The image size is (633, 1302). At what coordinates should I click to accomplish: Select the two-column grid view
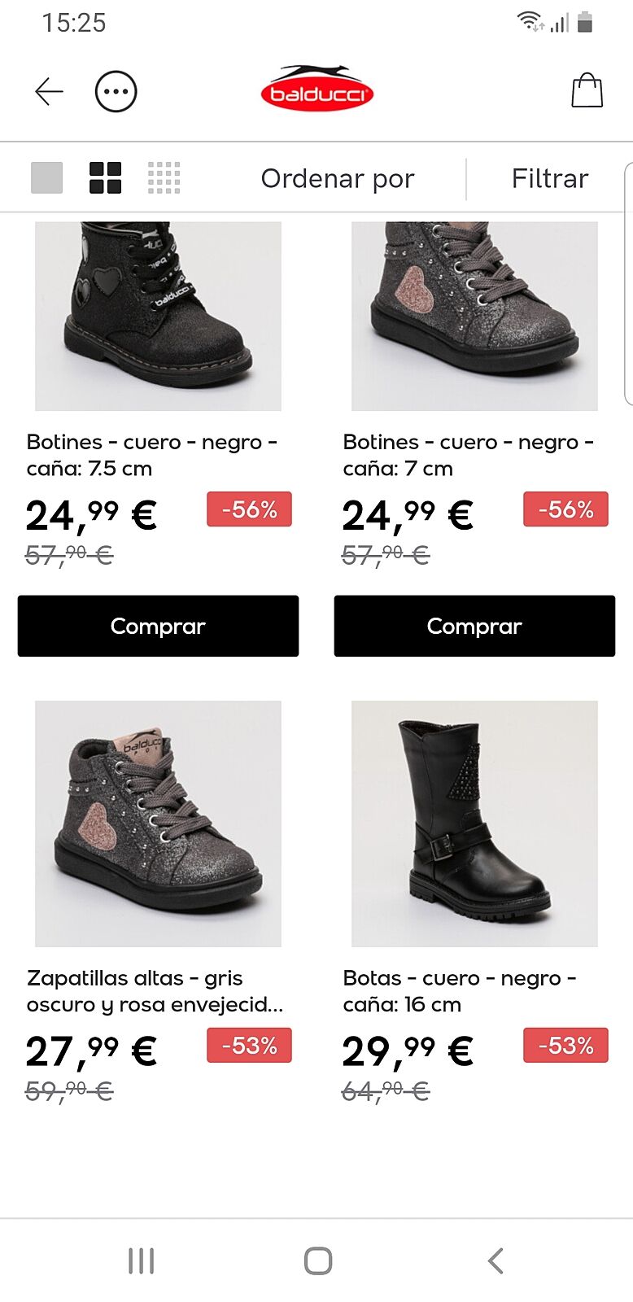click(x=105, y=178)
